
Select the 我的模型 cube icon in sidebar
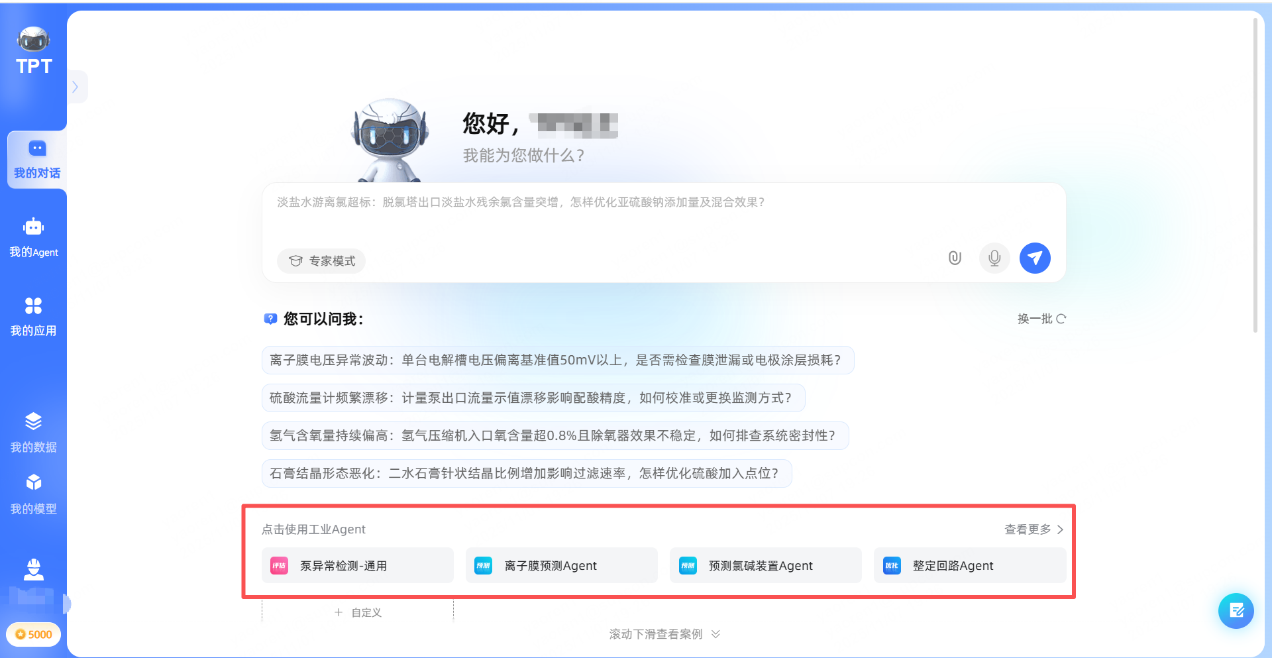(x=33, y=483)
